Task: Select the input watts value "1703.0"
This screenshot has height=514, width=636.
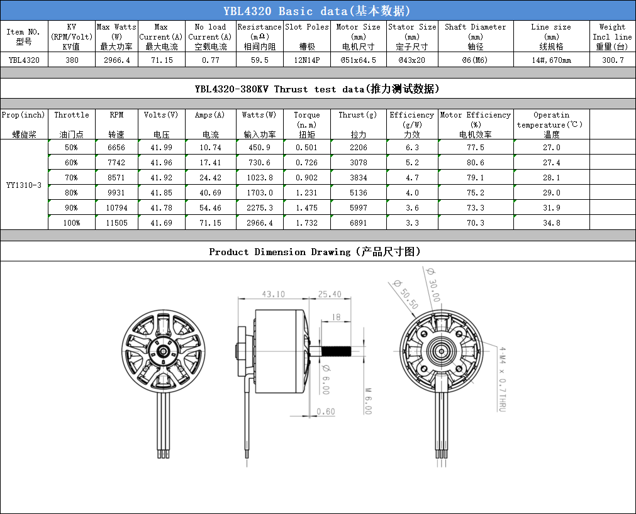Action: coord(260,193)
